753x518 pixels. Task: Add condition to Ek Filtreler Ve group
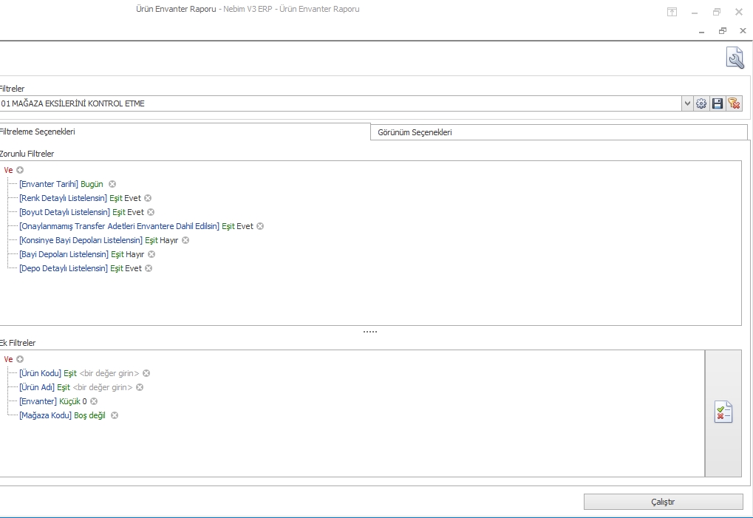(20, 359)
